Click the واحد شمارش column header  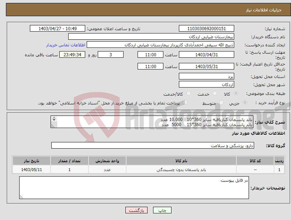[107, 161]
